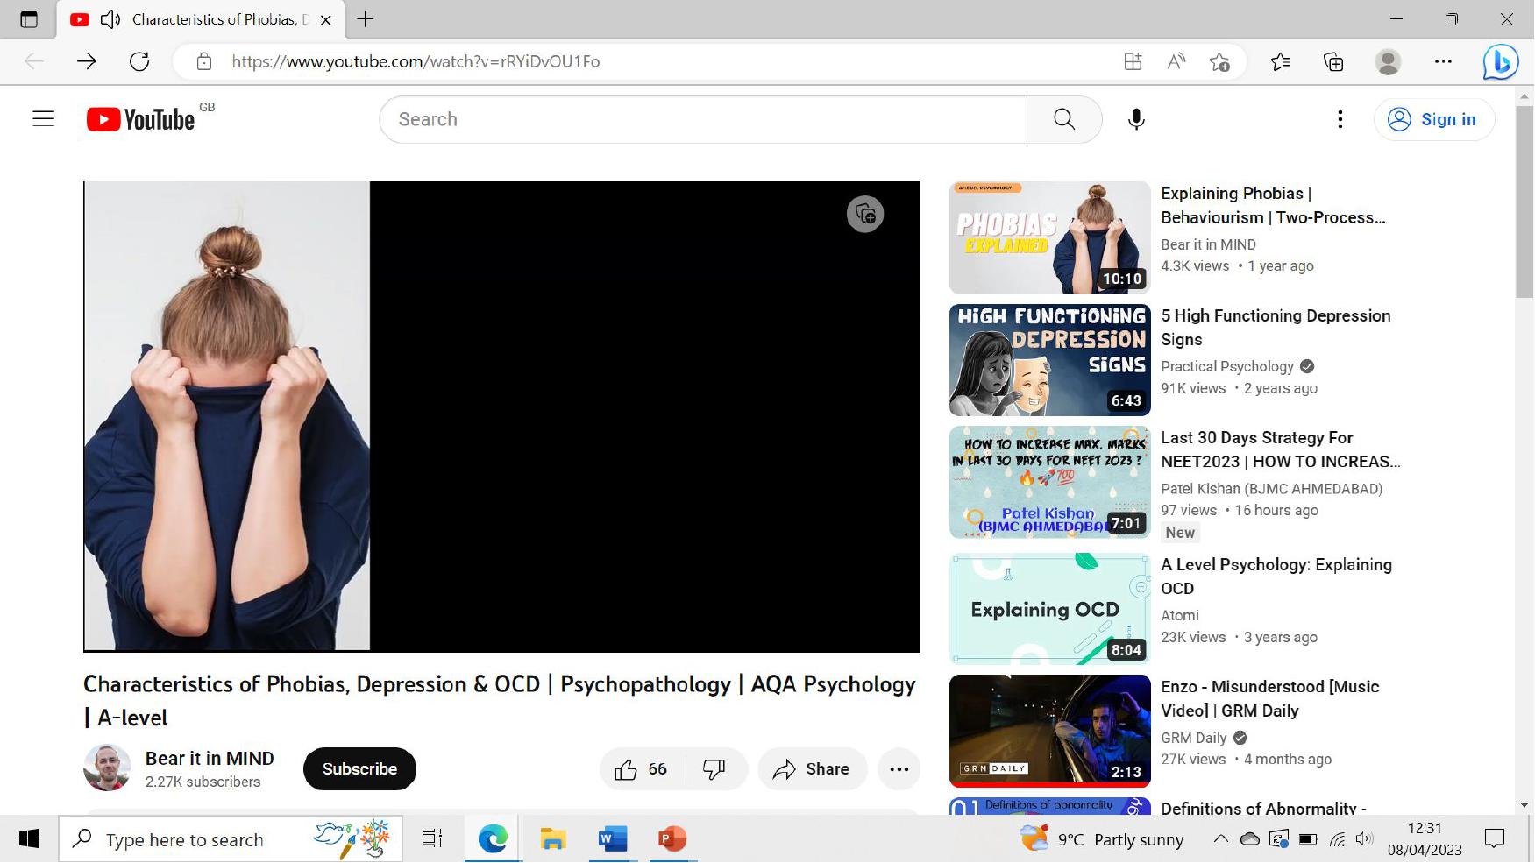Show hidden system tray icons chevron

1220,839
